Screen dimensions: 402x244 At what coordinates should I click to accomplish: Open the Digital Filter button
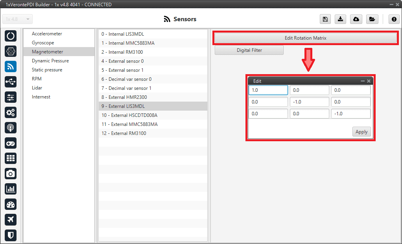tap(249, 50)
